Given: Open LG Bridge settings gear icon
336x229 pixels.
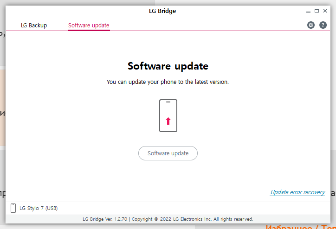Looking at the screenshot, I should [311, 25].
